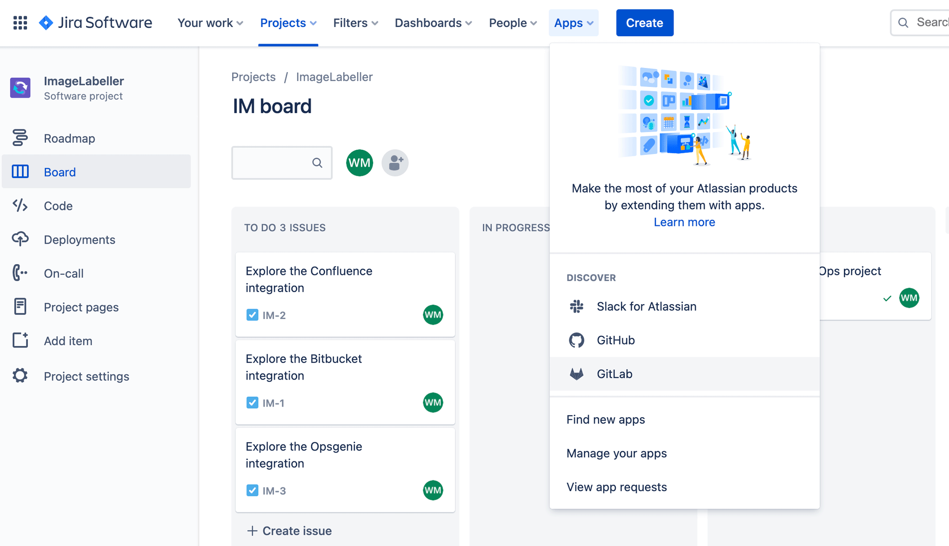Click the board search input field
This screenshot has height=546, width=949.
tap(280, 163)
